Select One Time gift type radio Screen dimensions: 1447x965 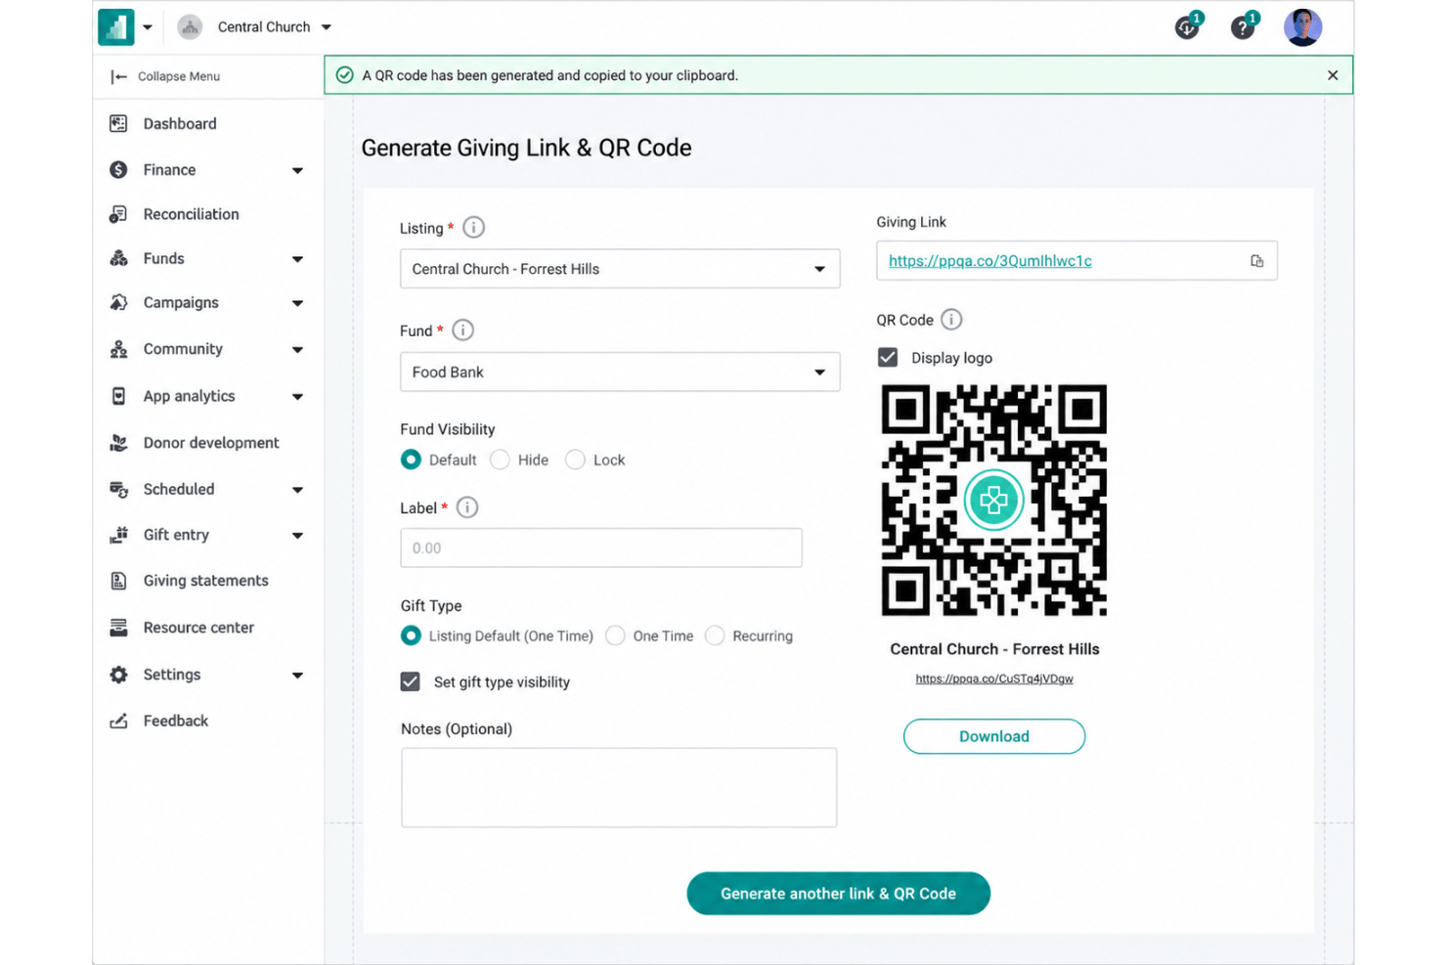(x=615, y=636)
